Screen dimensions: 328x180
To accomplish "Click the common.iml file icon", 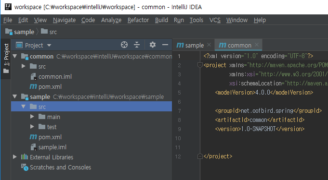I will coord(33,76).
